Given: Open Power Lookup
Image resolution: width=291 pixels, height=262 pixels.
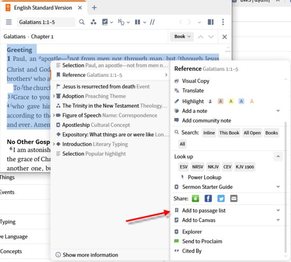Looking at the screenshot, I should (205, 177).
